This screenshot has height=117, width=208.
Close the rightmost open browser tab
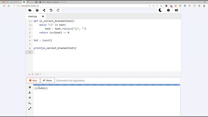coord(62,2)
